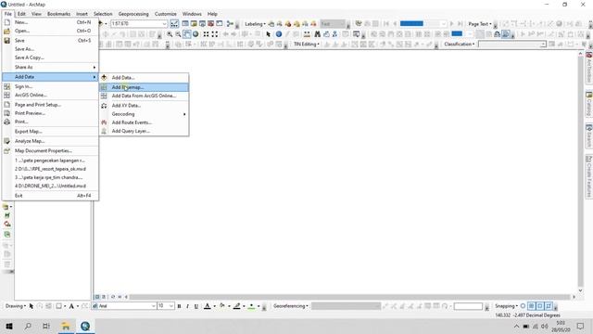Viewport: 593px width, 334px height.
Task: Select the Measure tool
Action: (x=307, y=34)
